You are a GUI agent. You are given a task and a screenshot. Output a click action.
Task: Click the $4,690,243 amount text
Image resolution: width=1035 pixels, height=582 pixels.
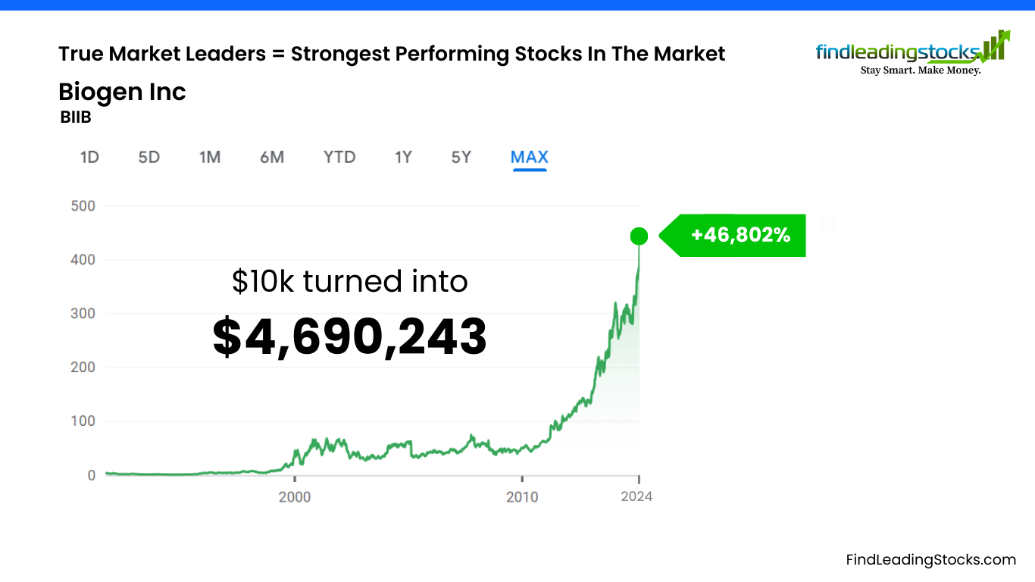click(349, 337)
